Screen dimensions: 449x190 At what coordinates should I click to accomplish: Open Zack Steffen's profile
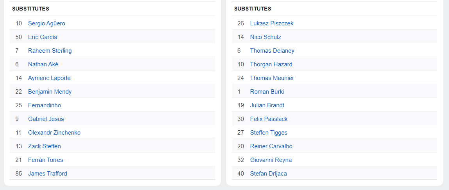[x=45, y=146]
